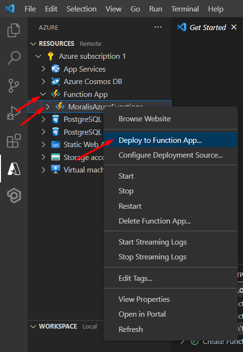This screenshot has height=352, width=243.
Task: Expand the MoralisAzureFunctions node
Action: click(x=48, y=107)
